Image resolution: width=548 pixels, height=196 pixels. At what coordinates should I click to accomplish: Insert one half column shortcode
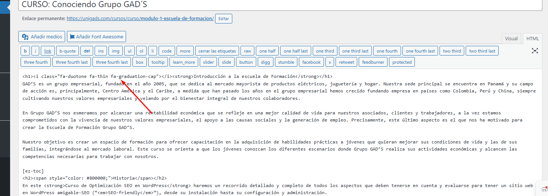267,51
